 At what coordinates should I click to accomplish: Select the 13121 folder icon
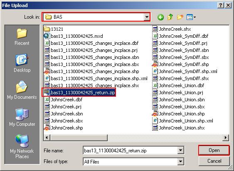(47, 29)
